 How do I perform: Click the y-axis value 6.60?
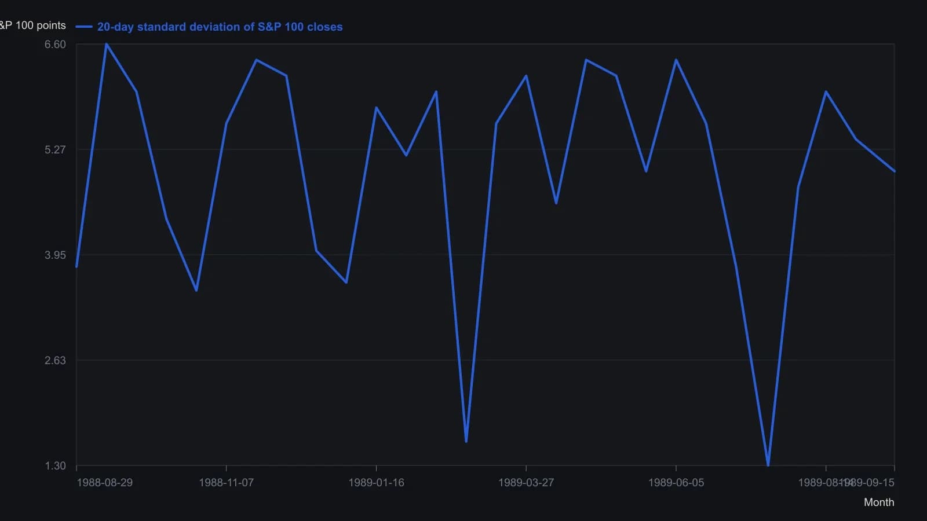[x=55, y=45]
